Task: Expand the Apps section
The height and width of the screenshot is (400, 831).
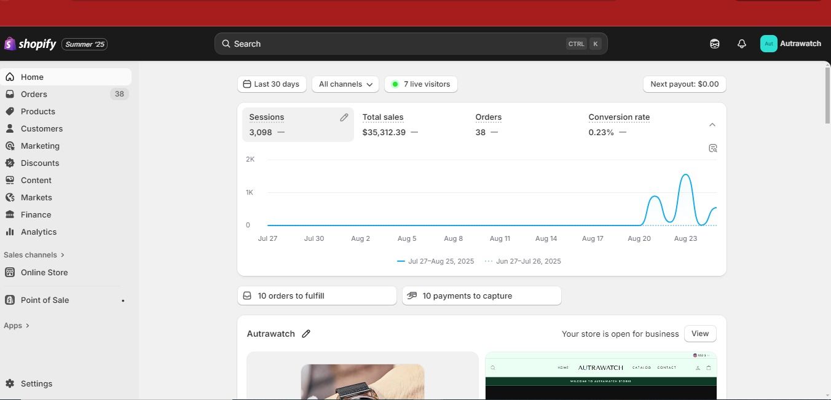Action: (x=17, y=326)
